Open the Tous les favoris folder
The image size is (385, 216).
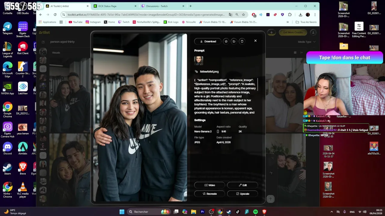point(306,22)
